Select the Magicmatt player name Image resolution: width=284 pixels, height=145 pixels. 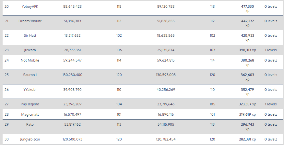tap(30, 114)
